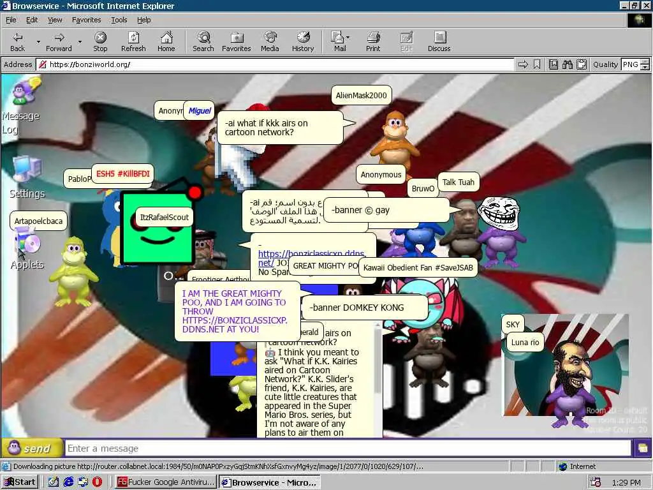Open the Tools menu

pos(119,20)
